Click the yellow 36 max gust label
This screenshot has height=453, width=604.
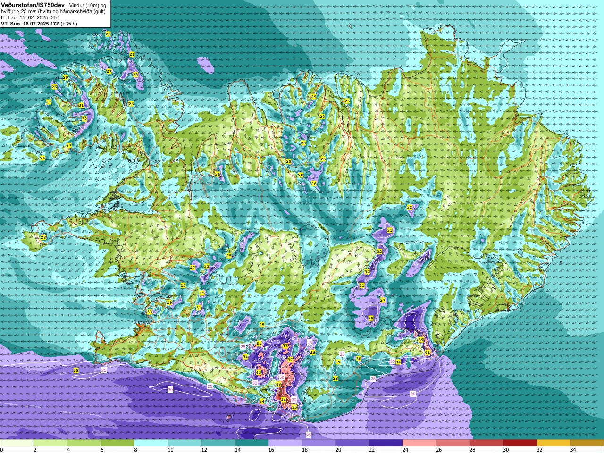218,174
